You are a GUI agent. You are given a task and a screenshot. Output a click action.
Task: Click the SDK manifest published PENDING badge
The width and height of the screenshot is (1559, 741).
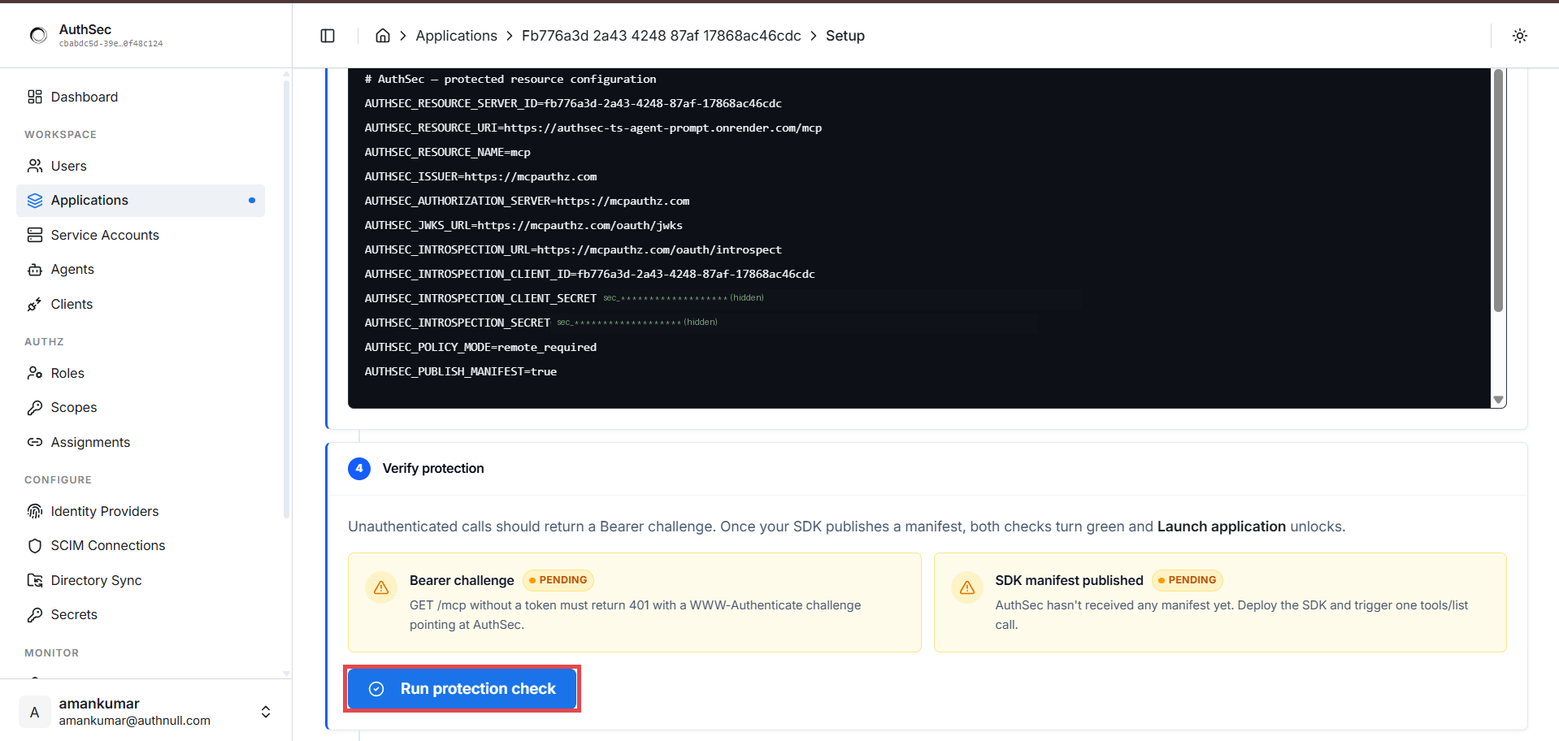pos(1188,580)
